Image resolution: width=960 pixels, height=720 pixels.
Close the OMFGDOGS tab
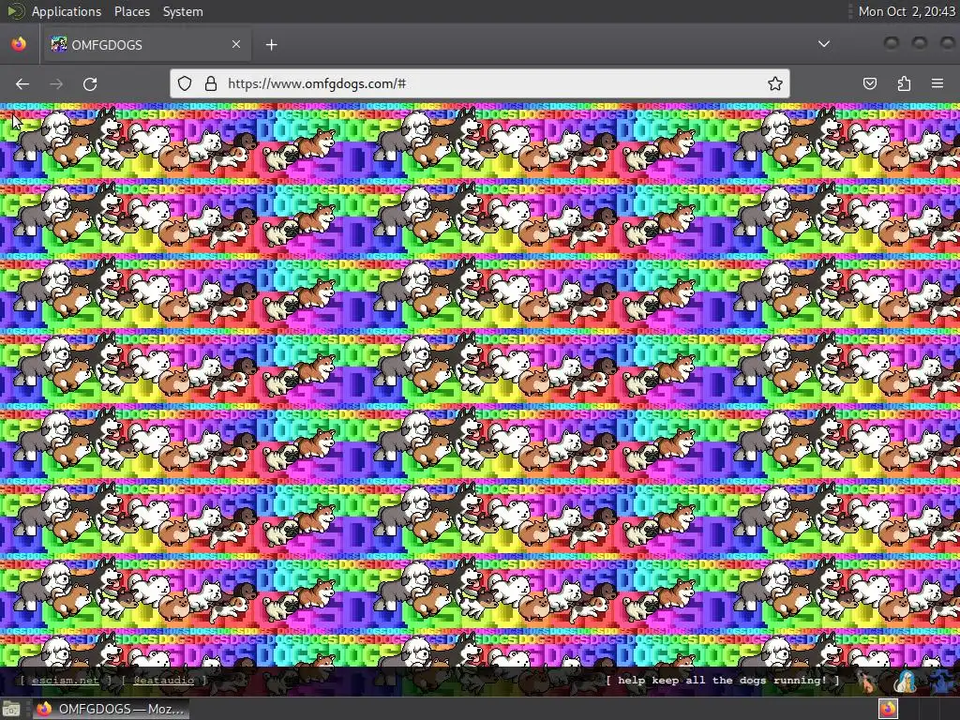[x=236, y=44]
